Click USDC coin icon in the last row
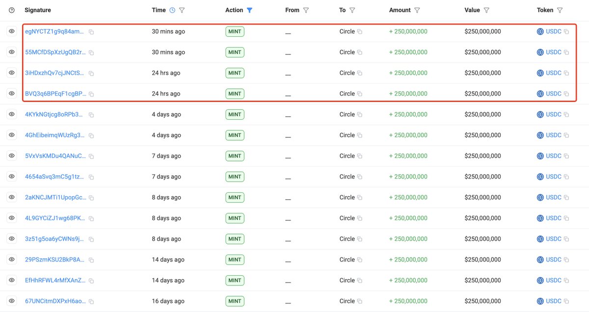The width and height of the screenshot is (589, 312). pos(540,301)
